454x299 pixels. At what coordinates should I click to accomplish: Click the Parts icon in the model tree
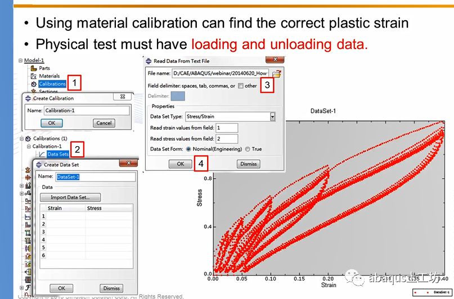point(34,68)
